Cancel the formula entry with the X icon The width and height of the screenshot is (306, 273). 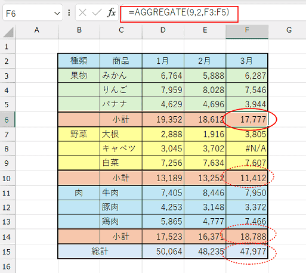pyautogui.click(x=82, y=13)
